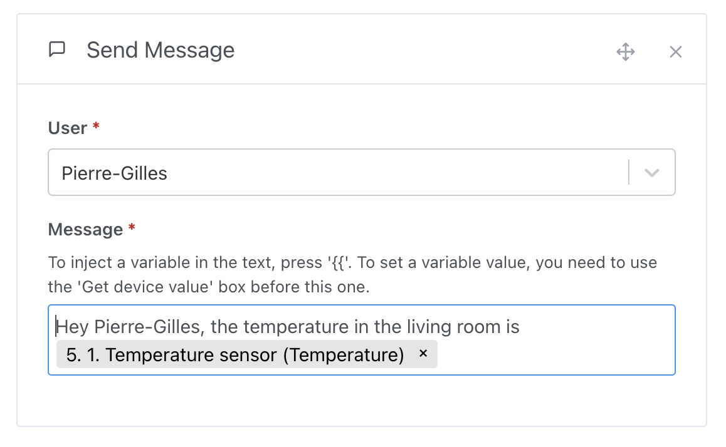The image size is (726, 447).
Task: Select the chevron icon on the User field
Action: coord(651,172)
